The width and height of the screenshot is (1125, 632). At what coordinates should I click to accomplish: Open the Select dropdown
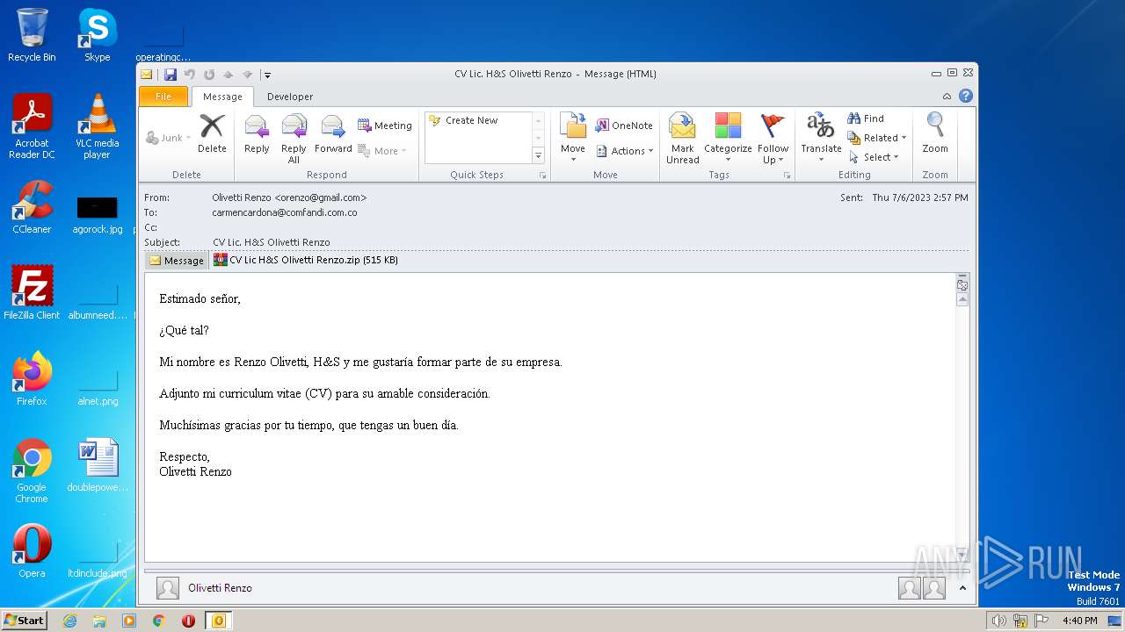pyautogui.click(x=875, y=157)
